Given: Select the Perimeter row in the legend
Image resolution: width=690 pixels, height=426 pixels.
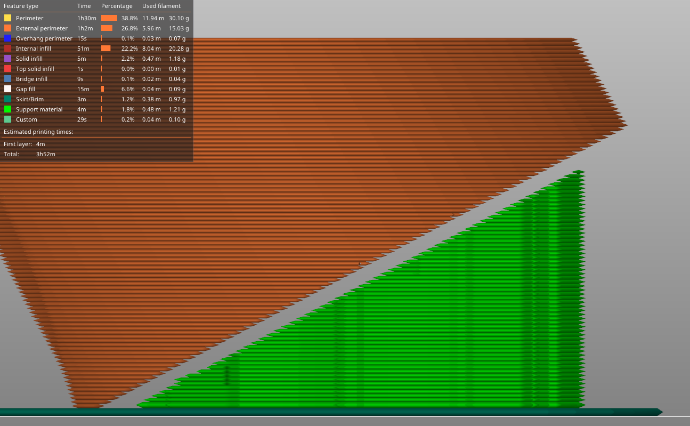Looking at the screenshot, I should pos(29,18).
